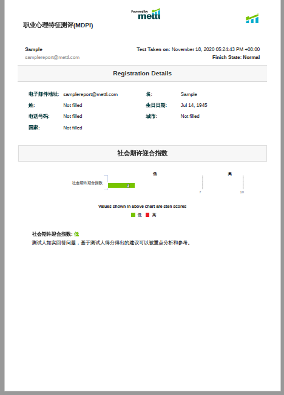The height and width of the screenshot is (395, 284).
Task: Click the green-blue bar chart logo icon
Action: tap(252, 18)
